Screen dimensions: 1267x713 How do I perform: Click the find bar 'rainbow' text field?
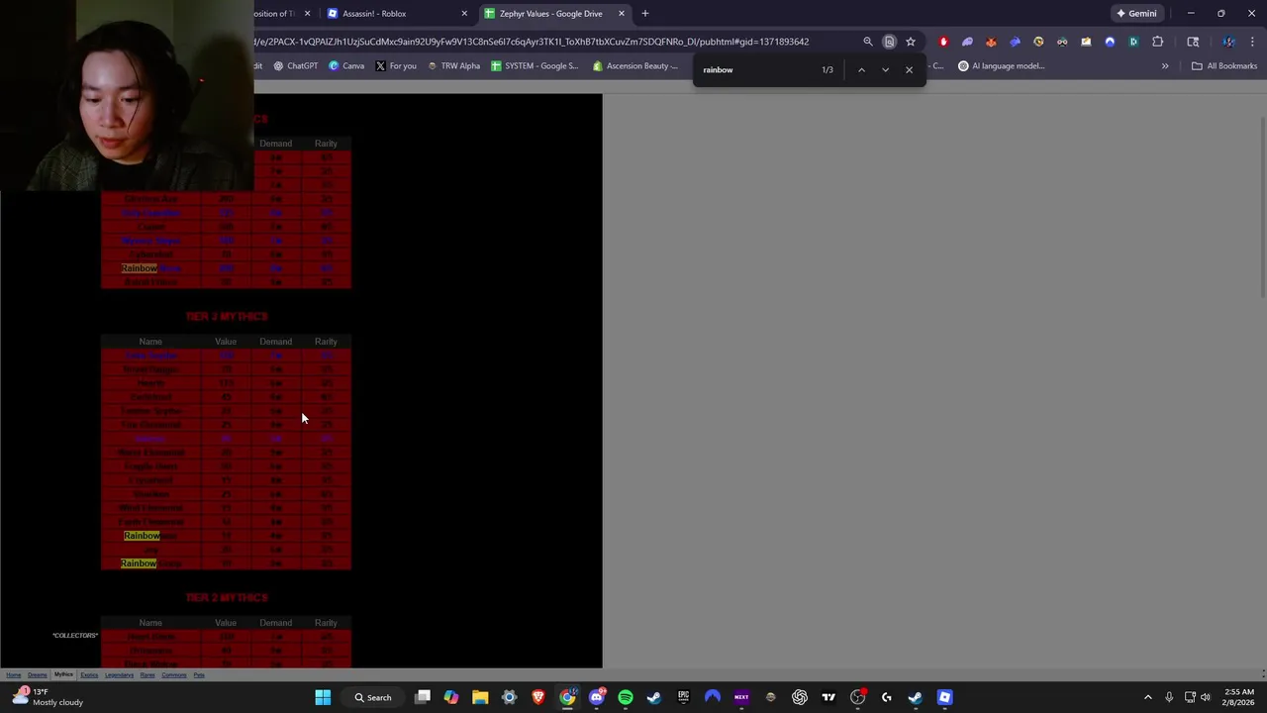pyautogui.click(x=757, y=69)
